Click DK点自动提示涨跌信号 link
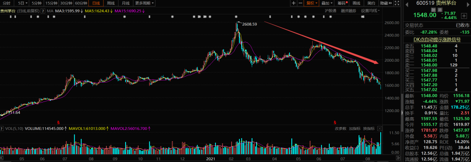Viewport: 471px width, 162px height. 437,40
